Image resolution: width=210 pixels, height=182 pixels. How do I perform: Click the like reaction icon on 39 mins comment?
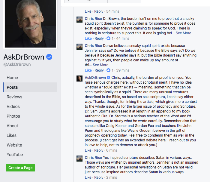point(108,70)
